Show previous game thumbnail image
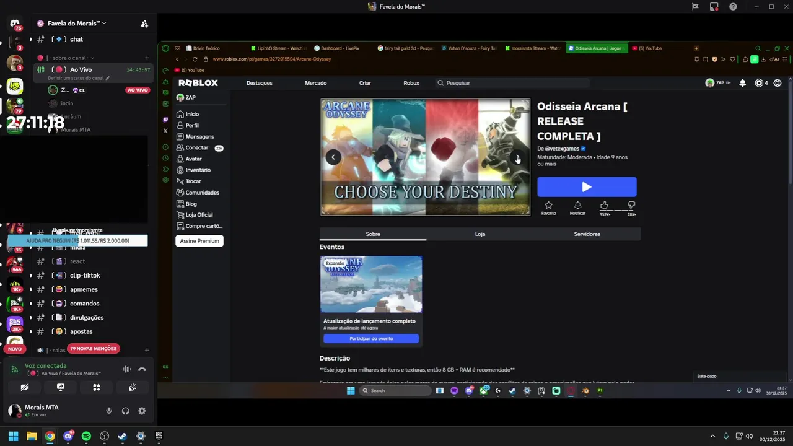793x446 pixels. pyautogui.click(x=333, y=157)
